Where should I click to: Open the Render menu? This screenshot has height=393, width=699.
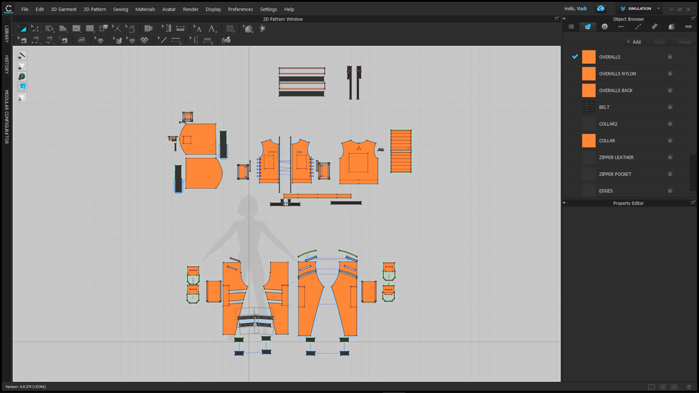pos(191,9)
